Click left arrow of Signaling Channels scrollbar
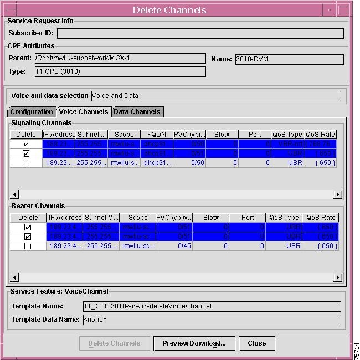 (x=14, y=194)
